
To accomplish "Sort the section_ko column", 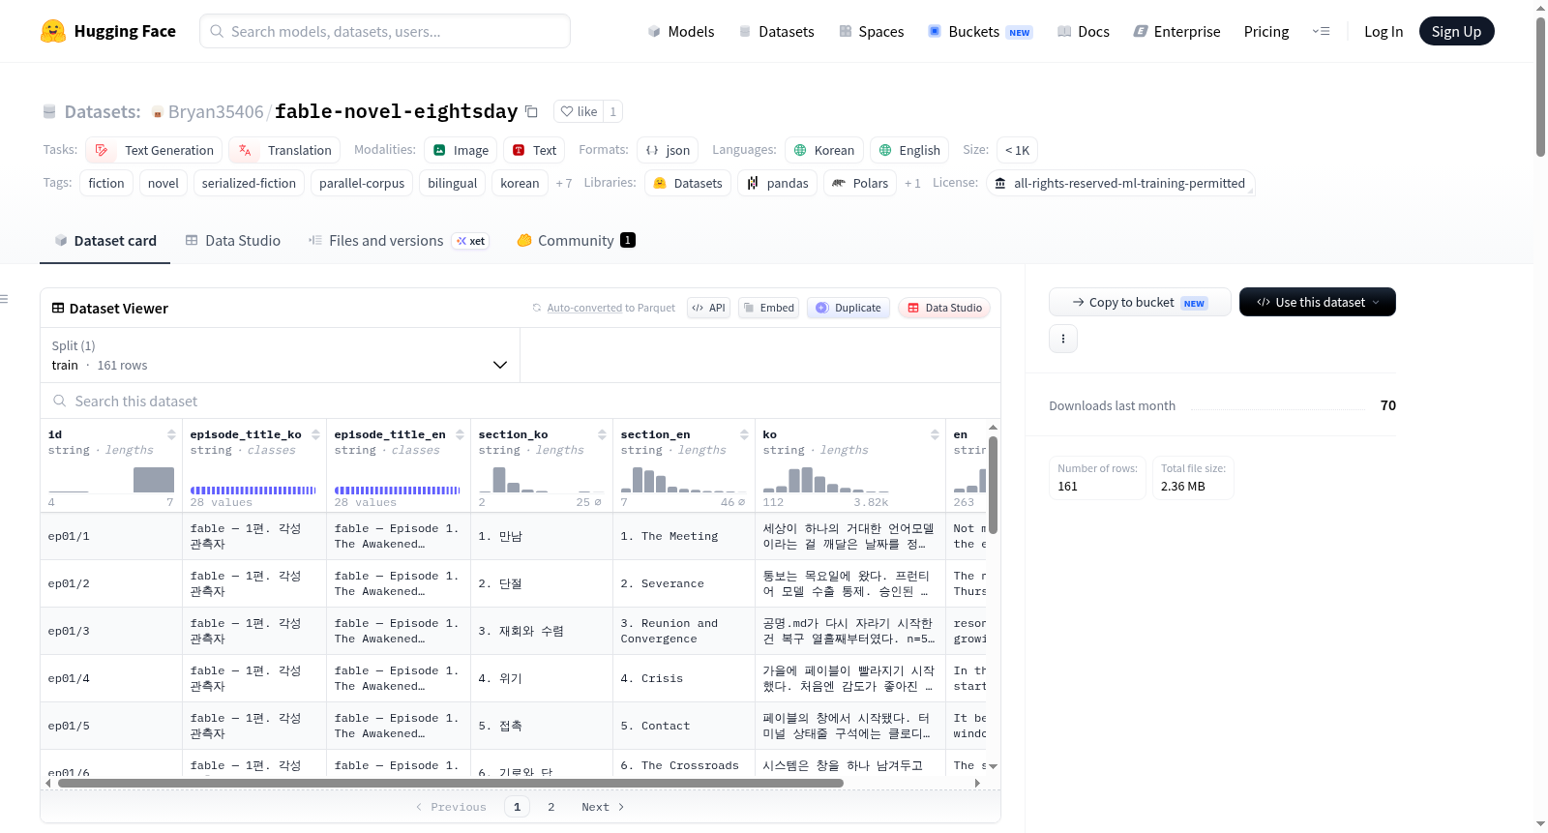I will tap(602, 434).
